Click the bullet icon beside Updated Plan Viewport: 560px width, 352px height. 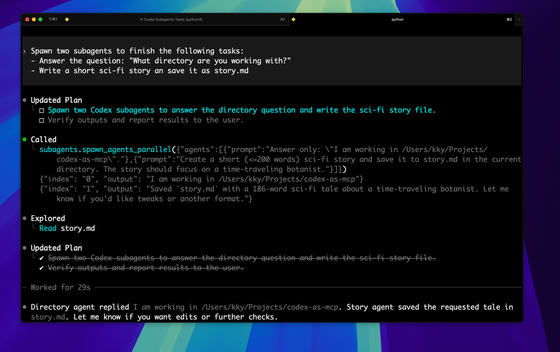(24, 100)
